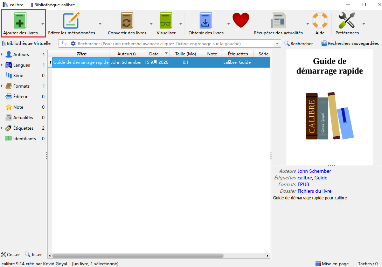The width and height of the screenshot is (382, 267).
Task: Open Récupérer des actualités news icon
Action: (278, 21)
